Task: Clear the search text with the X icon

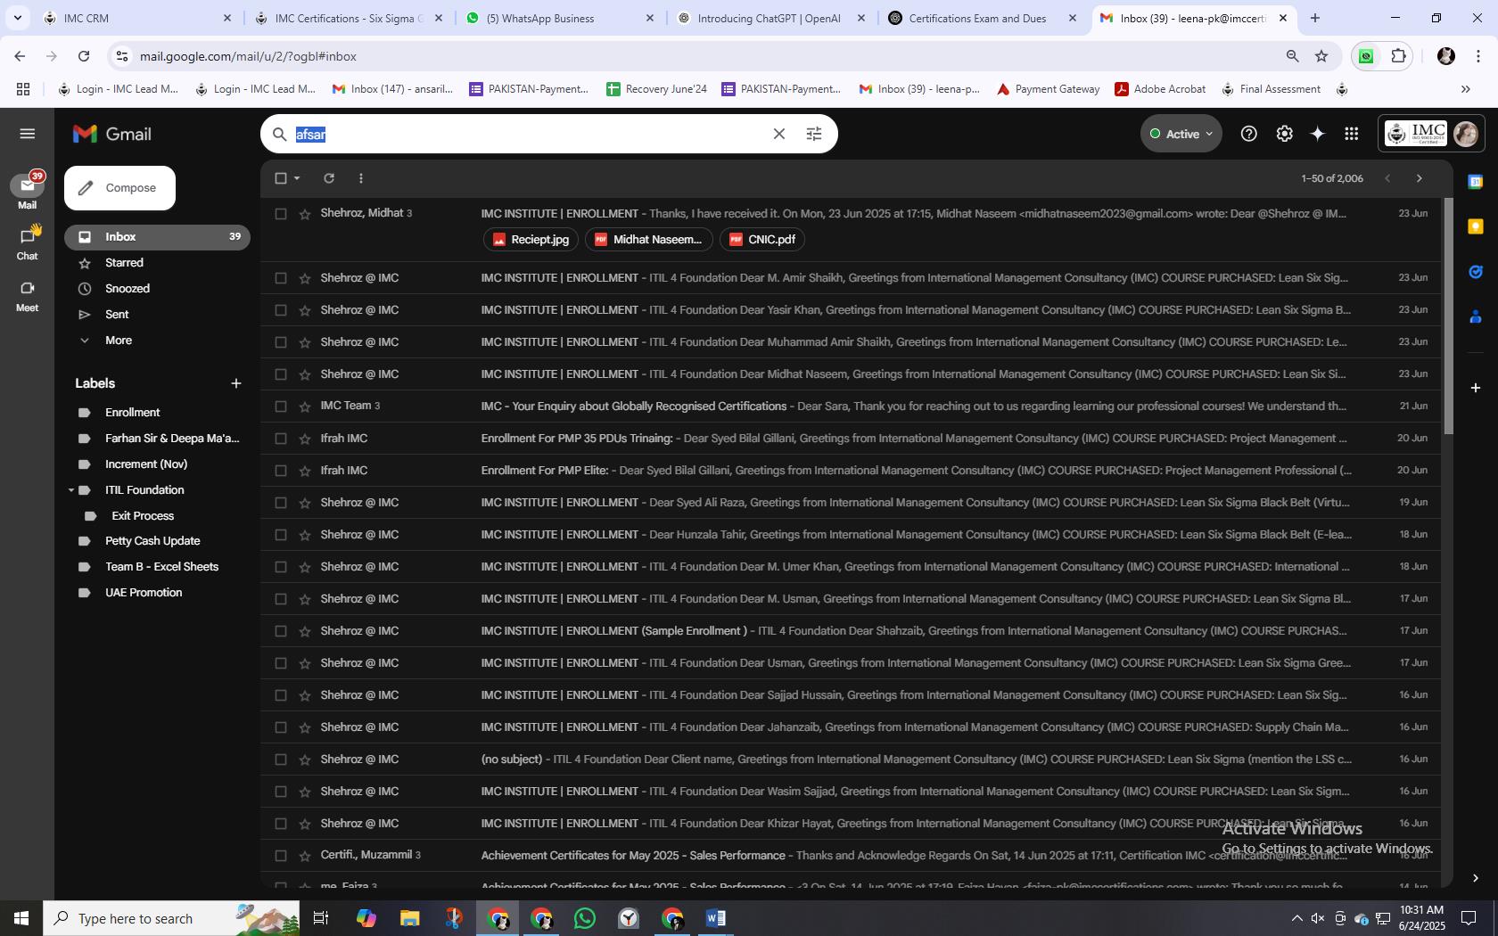Action: [x=778, y=134]
